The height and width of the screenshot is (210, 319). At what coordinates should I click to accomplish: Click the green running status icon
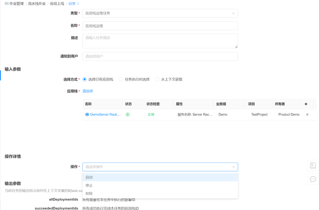[128, 115]
